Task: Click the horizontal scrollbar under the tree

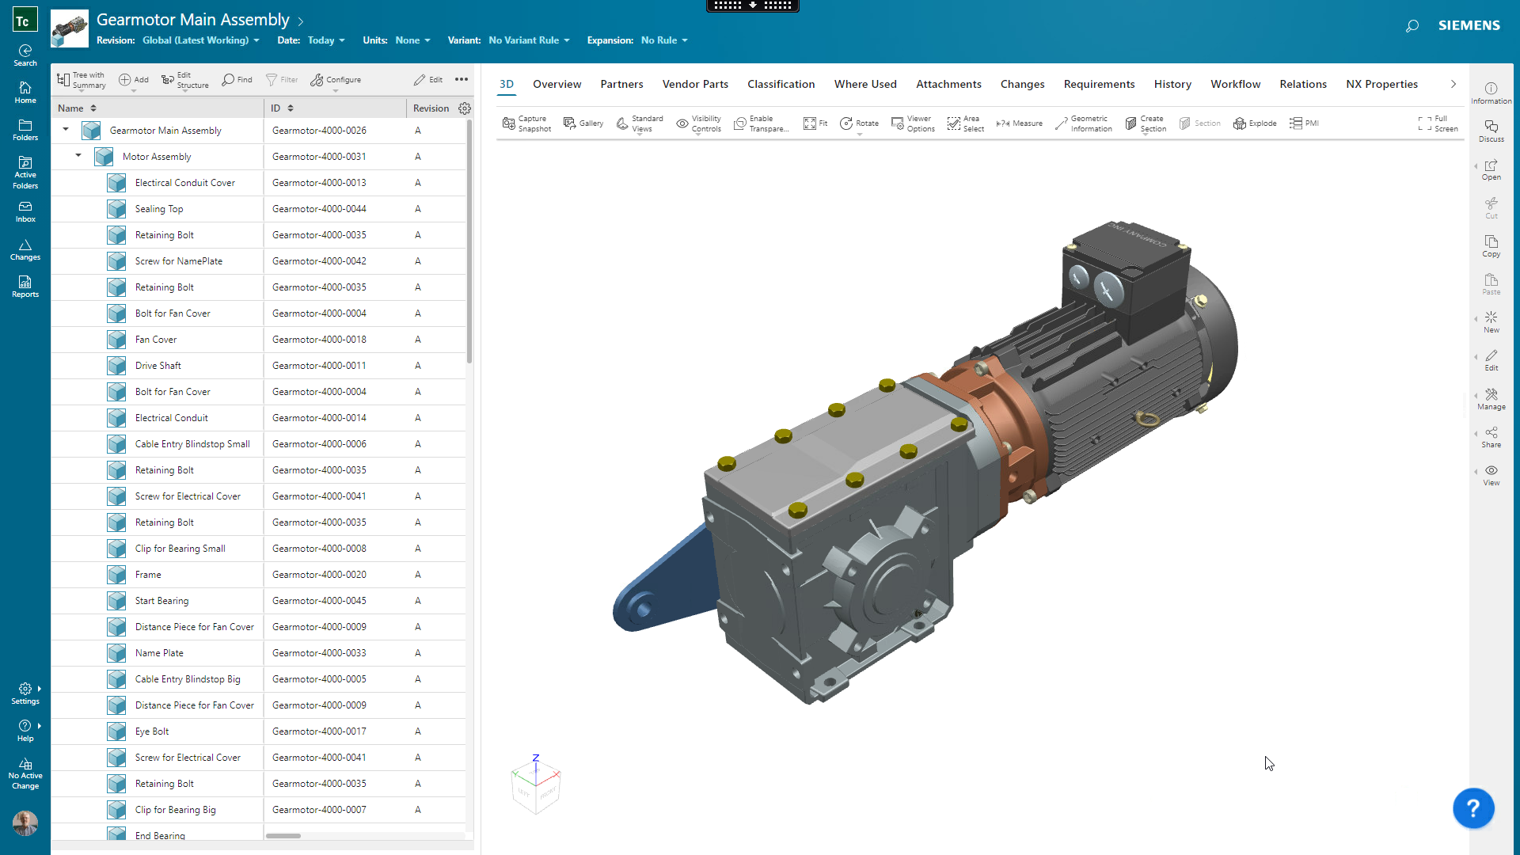Action: point(283,836)
